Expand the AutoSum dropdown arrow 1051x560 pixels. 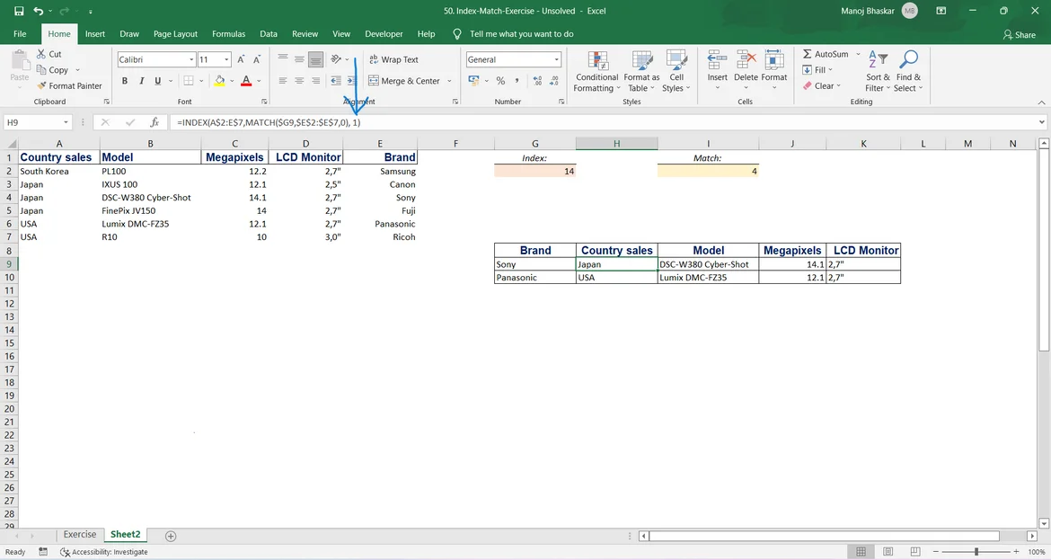[858, 54]
